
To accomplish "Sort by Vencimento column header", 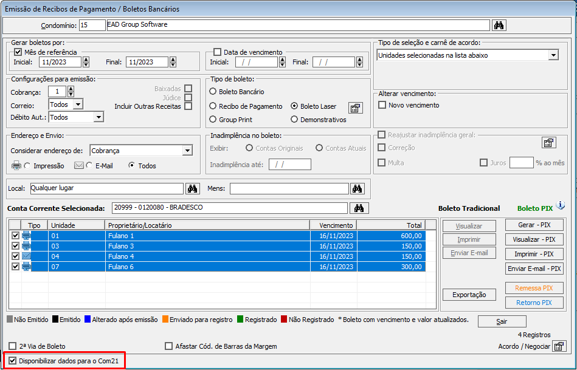I will (x=333, y=225).
